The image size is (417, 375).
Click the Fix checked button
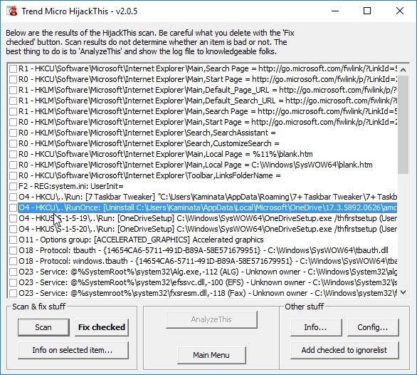click(102, 327)
